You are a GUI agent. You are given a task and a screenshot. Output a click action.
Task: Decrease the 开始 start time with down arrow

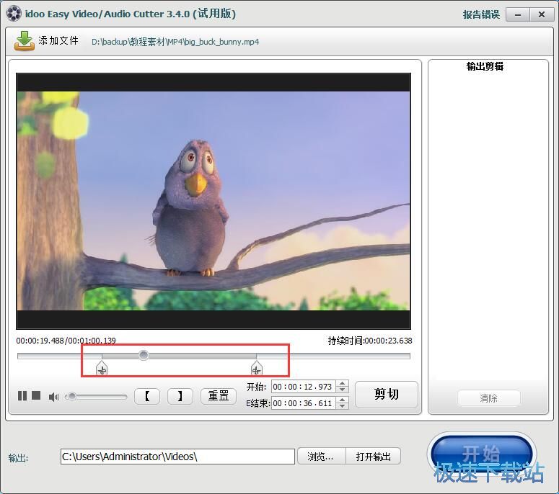pyautogui.click(x=342, y=390)
